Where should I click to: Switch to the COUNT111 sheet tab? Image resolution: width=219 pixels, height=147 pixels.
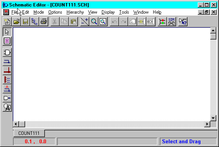click(x=29, y=133)
